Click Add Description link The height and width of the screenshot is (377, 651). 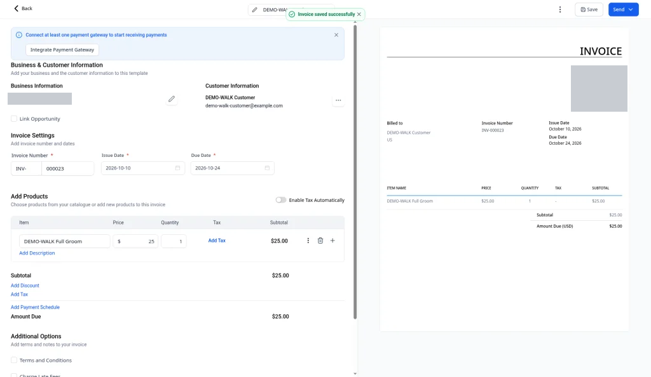click(37, 253)
